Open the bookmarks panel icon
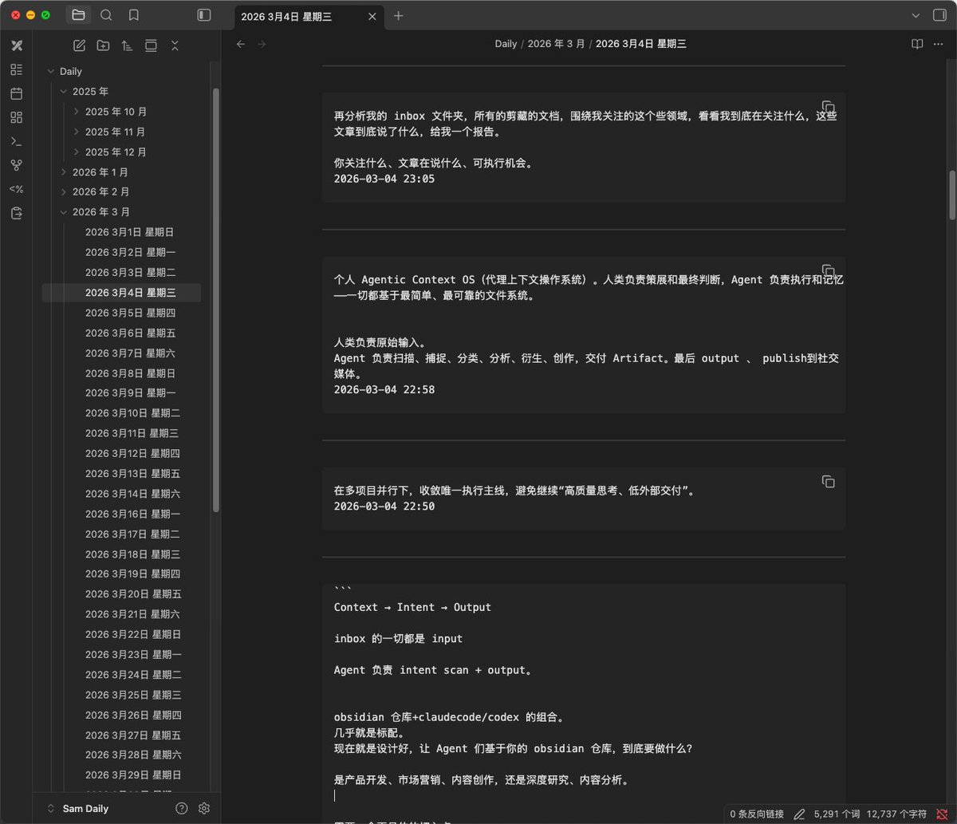The image size is (957, 824). pyautogui.click(x=134, y=15)
